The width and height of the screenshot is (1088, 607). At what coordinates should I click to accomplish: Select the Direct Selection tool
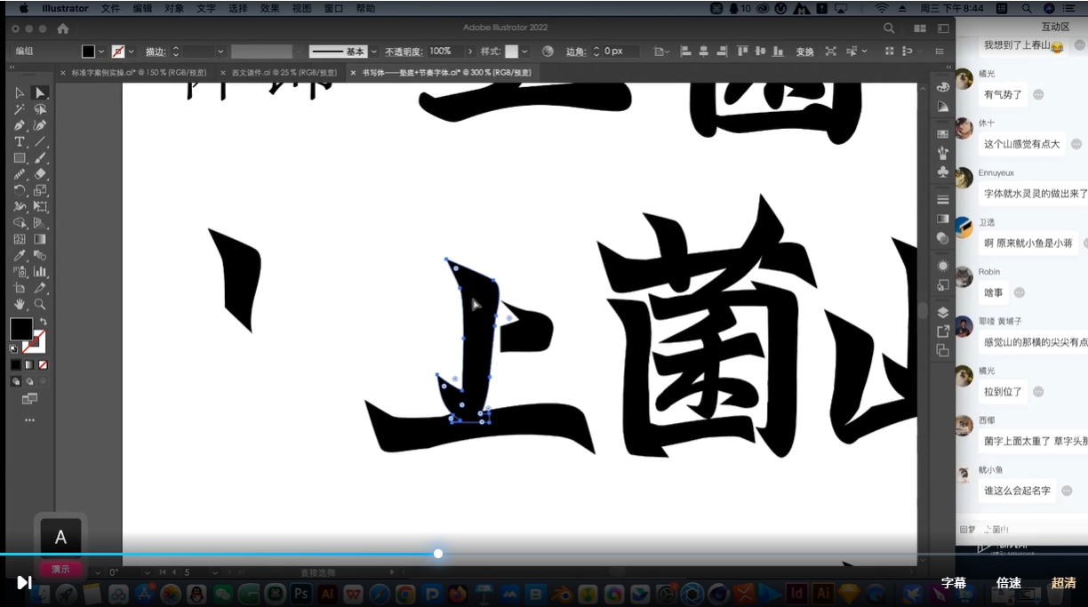tap(40, 93)
